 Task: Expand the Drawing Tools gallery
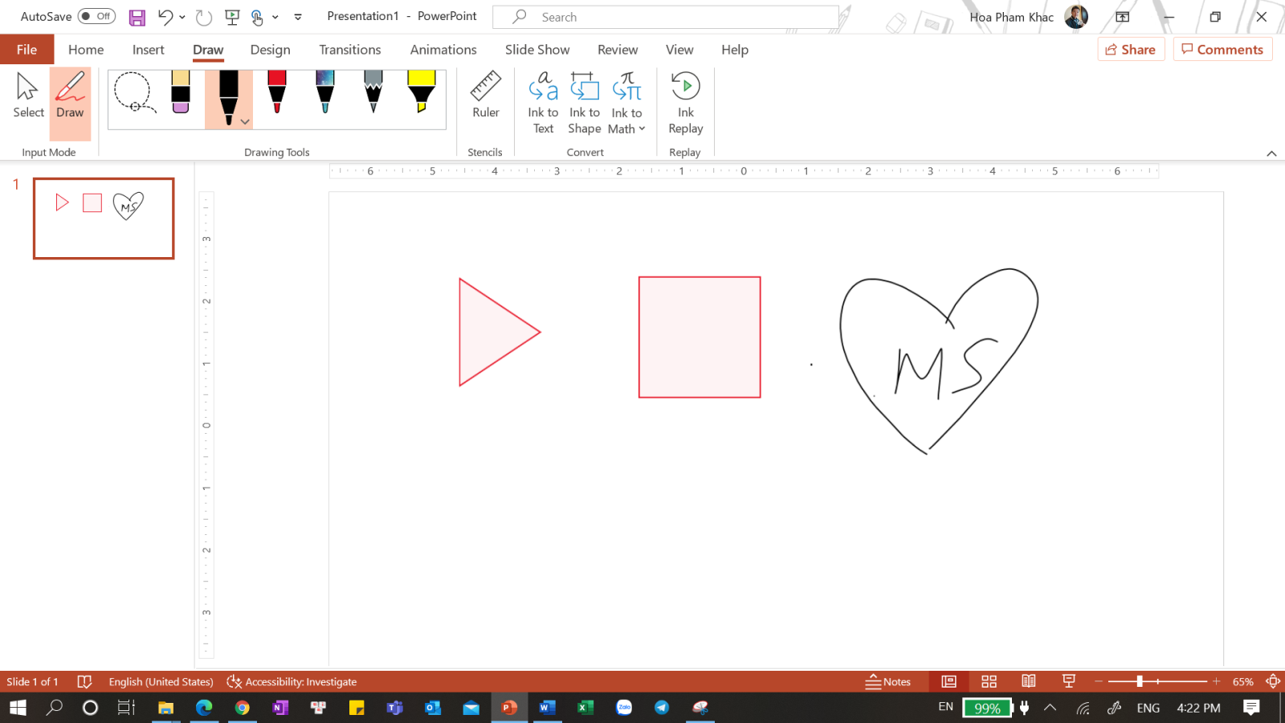pos(245,121)
